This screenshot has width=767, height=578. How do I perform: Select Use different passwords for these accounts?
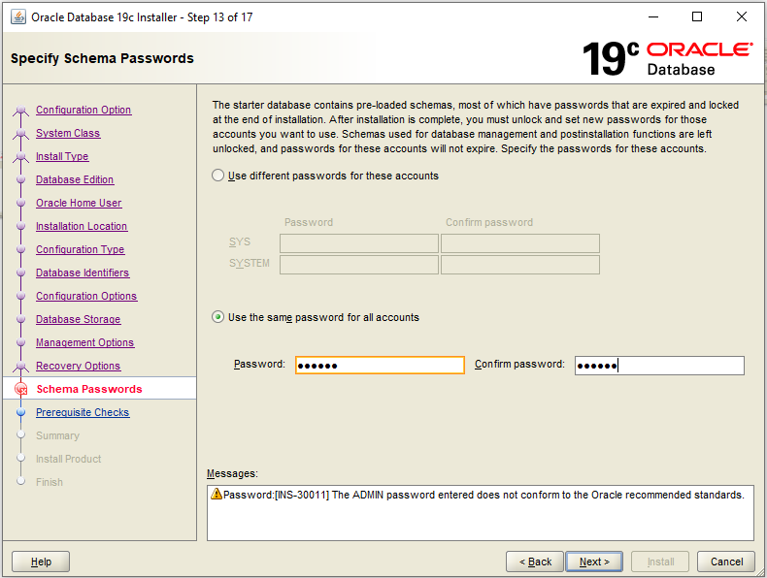218,176
